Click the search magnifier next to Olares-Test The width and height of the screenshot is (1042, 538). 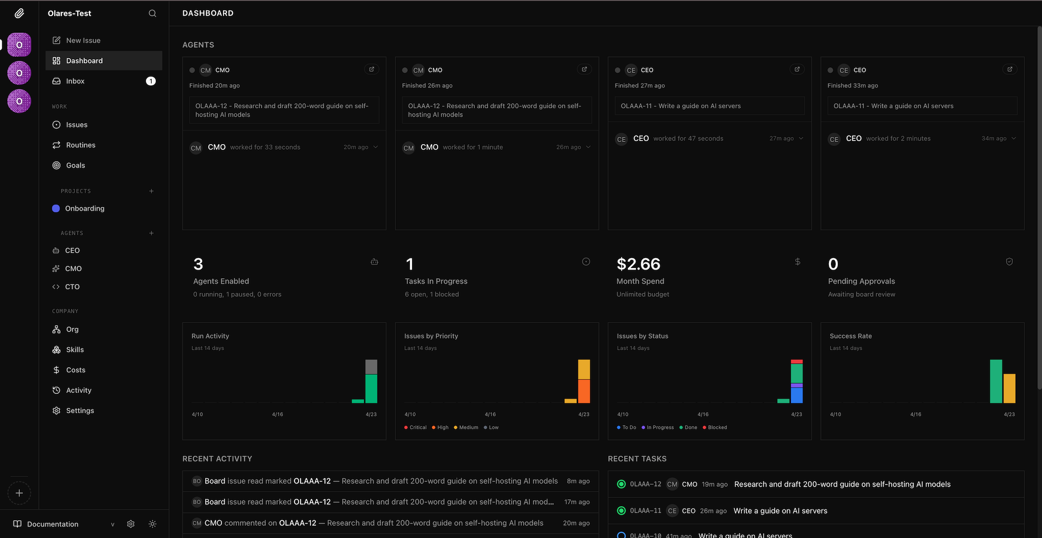[x=152, y=13]
